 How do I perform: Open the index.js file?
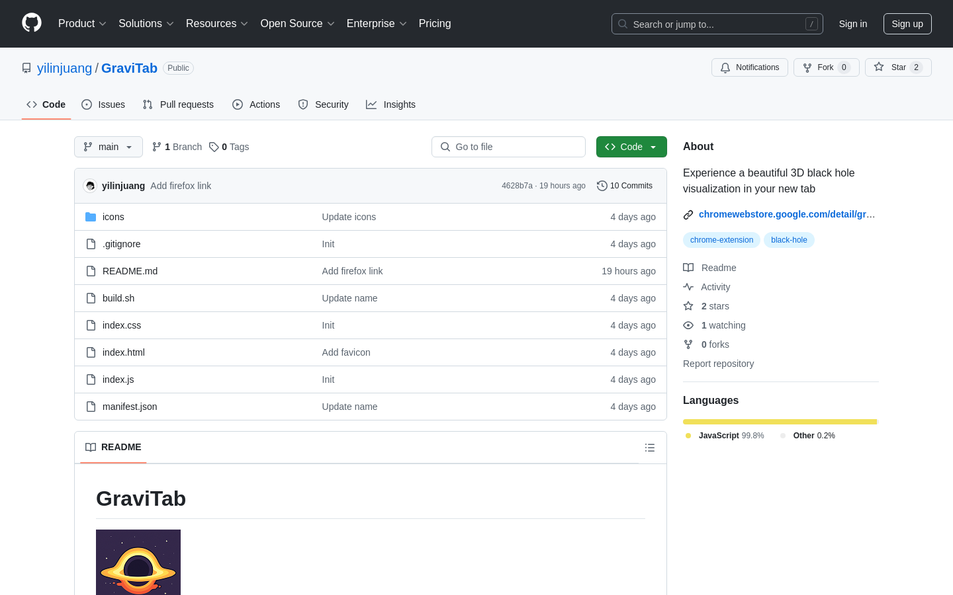pos(118,379)
